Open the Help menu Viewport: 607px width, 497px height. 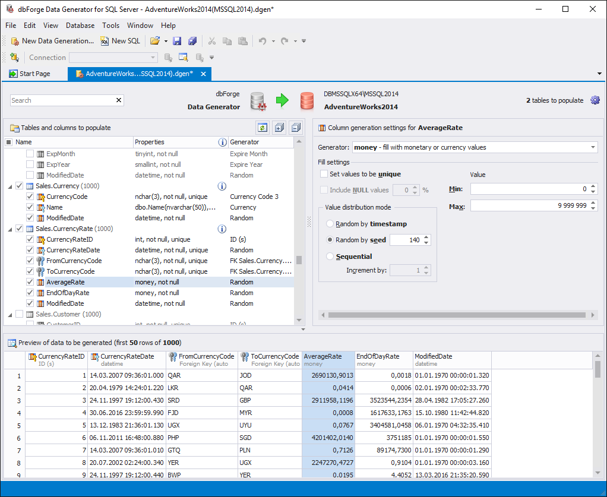(169, 26)
